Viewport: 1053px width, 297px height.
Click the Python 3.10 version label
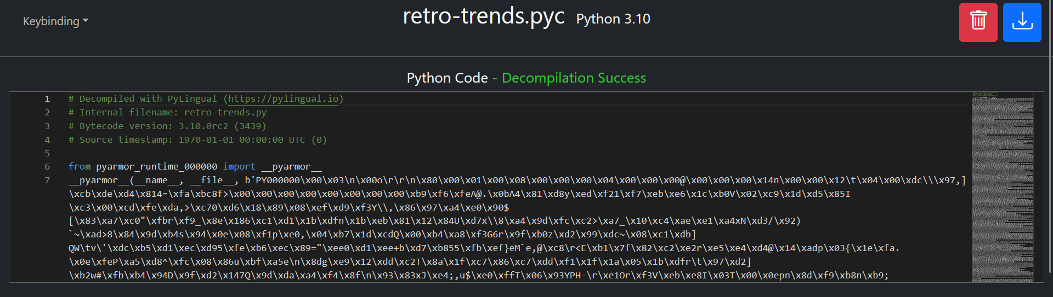[x=613, y=19]
